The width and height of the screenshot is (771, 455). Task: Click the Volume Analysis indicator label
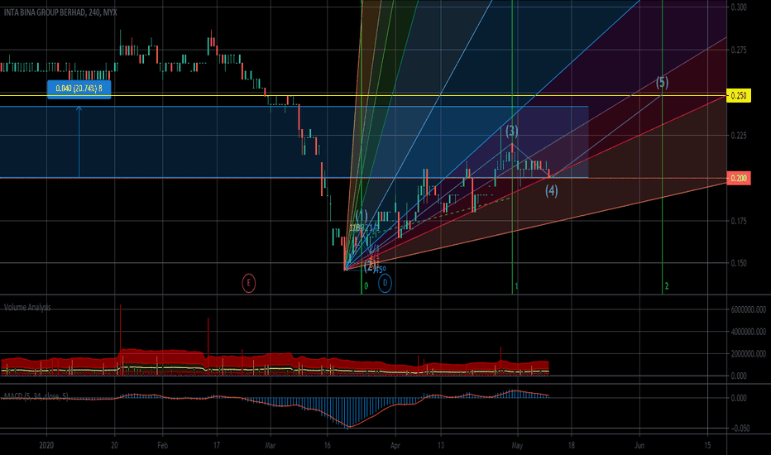27,308
